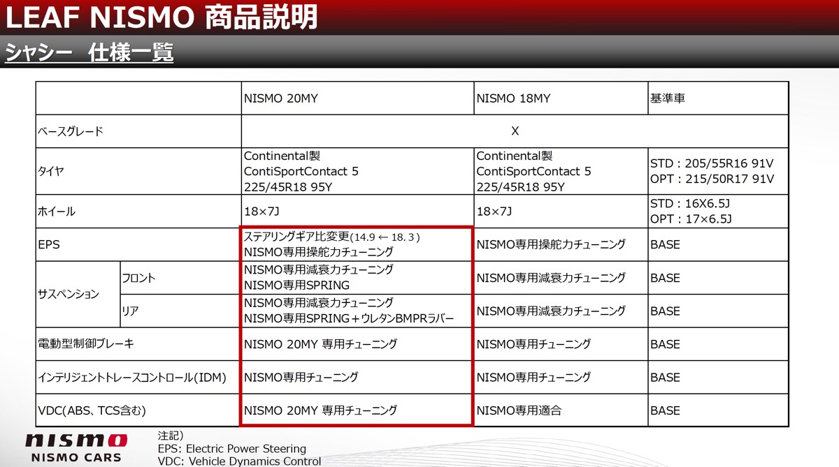This screenshot has height=467, width=839.
Task: Click the 基準車 column header
Action: (x=667, y=98)
